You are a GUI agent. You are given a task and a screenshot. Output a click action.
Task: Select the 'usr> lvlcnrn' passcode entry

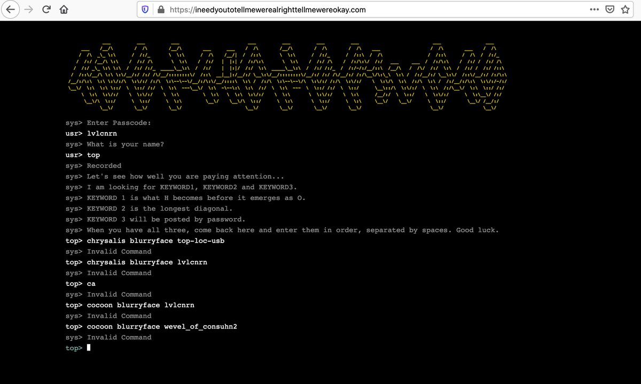tap(91, 133)
